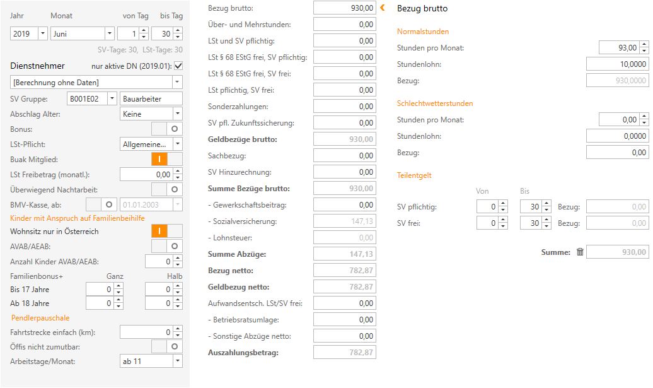Image resolution: width=653 pixels, height=388 pixels.
Task: Click Schlechtwetterstunden Stunden pro Monat stepper
Action: [644, 120]
